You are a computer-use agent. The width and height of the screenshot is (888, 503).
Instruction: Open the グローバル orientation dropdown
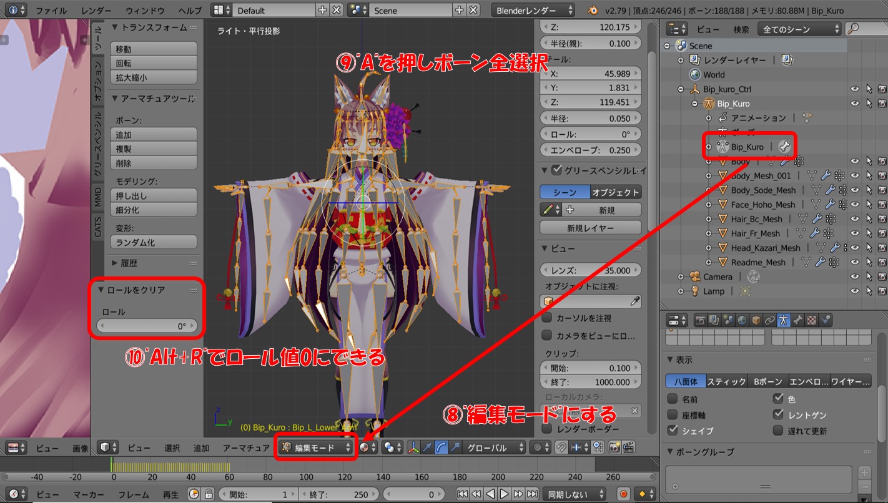[495, 447]
